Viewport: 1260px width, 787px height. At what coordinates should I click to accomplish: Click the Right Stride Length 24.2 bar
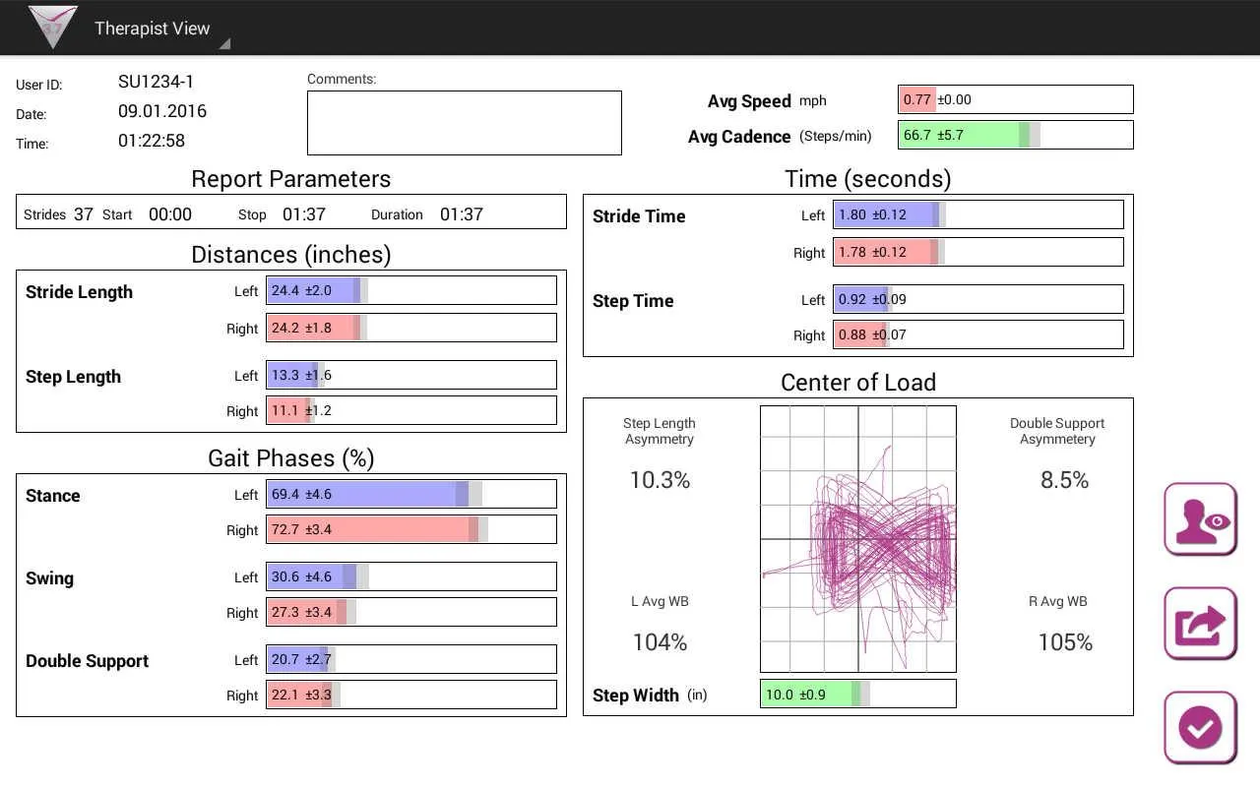tap(411, 328)
